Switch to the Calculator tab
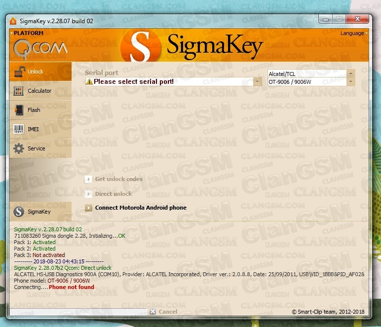Image resolution: width=381 pixels, height=327 pixels. click(x=40, y=91)
